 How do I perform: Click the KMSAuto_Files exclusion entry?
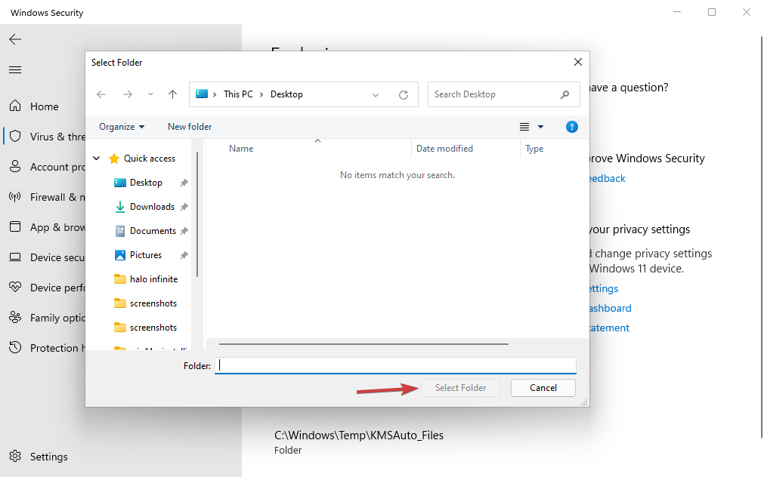coord(359,442)
